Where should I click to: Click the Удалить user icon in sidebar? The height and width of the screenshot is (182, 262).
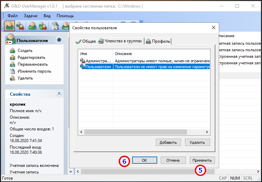(12, 78)
